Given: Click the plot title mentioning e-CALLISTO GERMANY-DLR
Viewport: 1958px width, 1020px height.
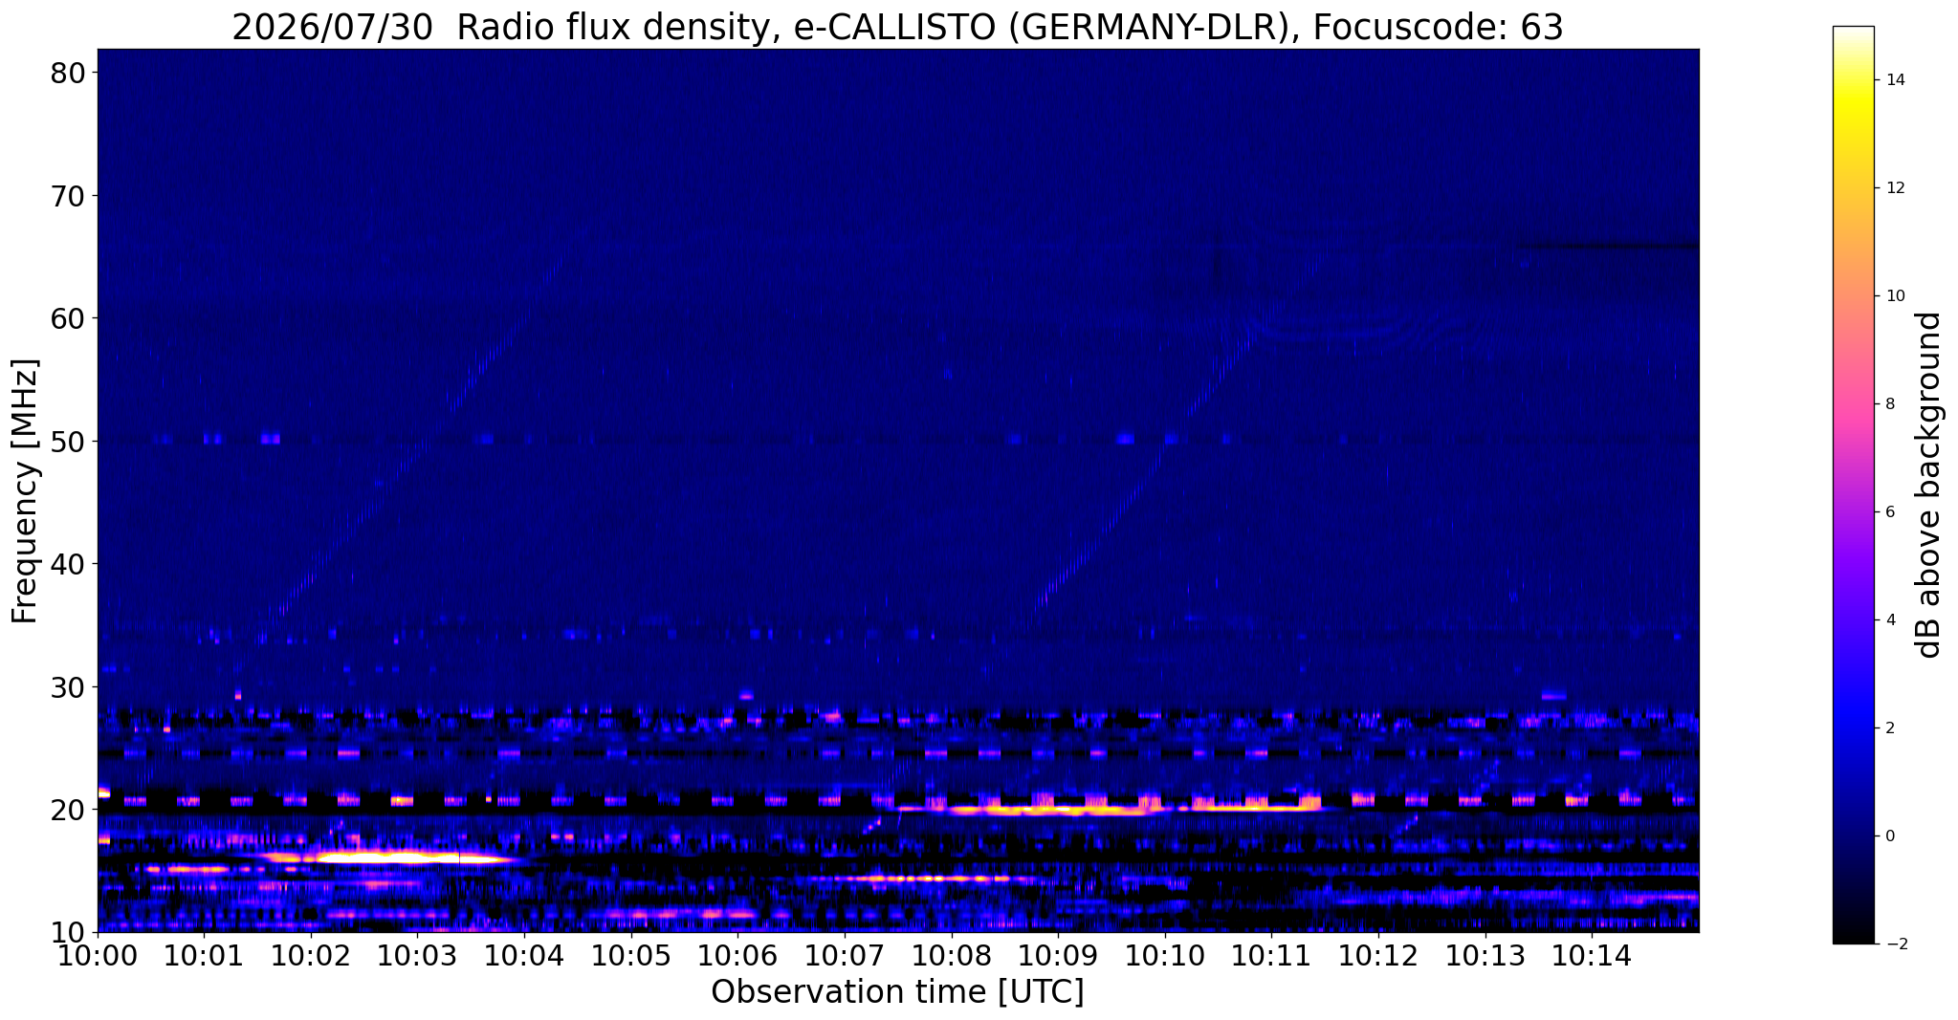Looking at the screenshot, I should (897, 27).
